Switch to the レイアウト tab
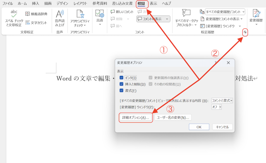The width and height of the screenshot is (266, 163). (x=80, y=3)
